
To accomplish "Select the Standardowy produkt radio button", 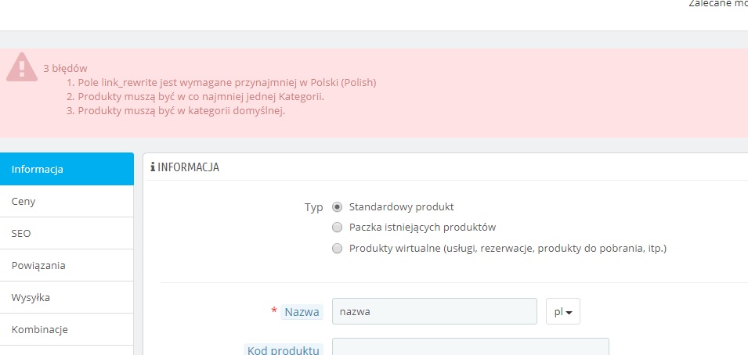I will pyautogui.click(x=338, y=207).
